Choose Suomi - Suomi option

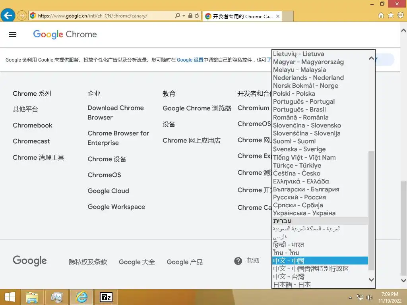(x=320, y=141)
